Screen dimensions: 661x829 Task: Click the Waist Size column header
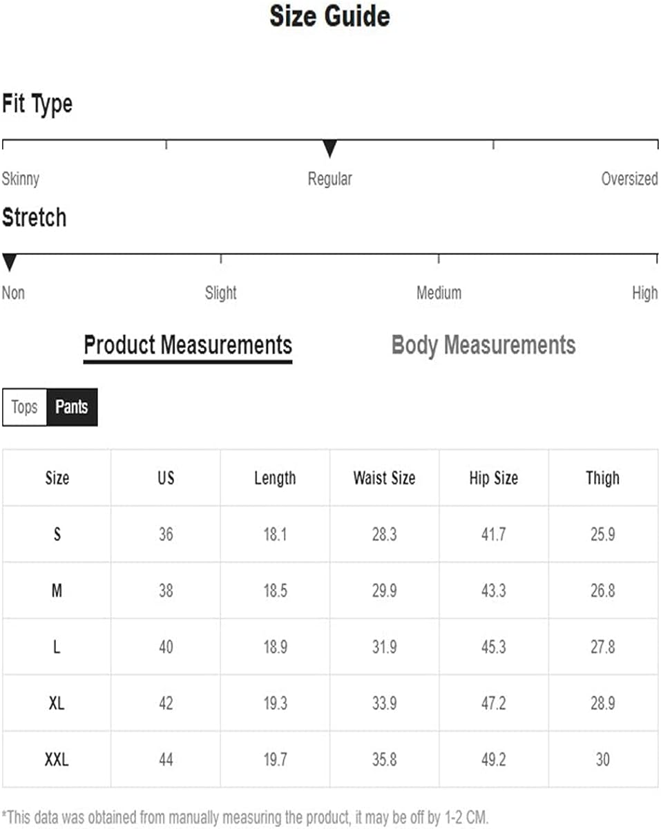(384, 478)
